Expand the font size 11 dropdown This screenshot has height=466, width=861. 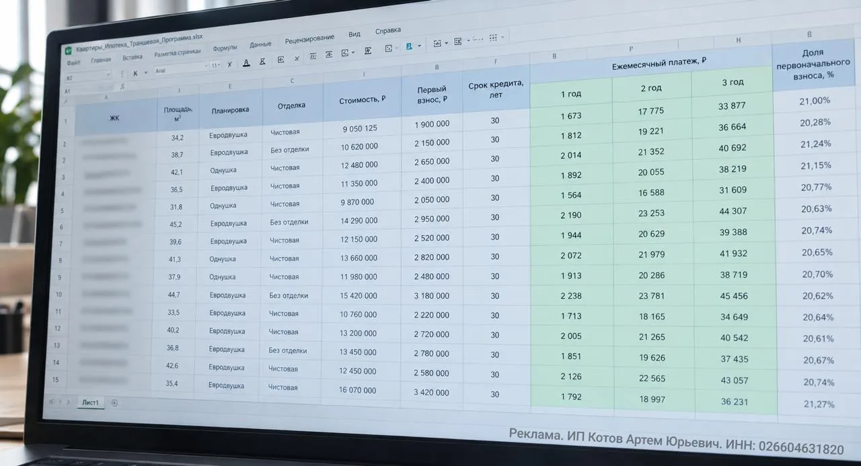click(x=215, y=65)
